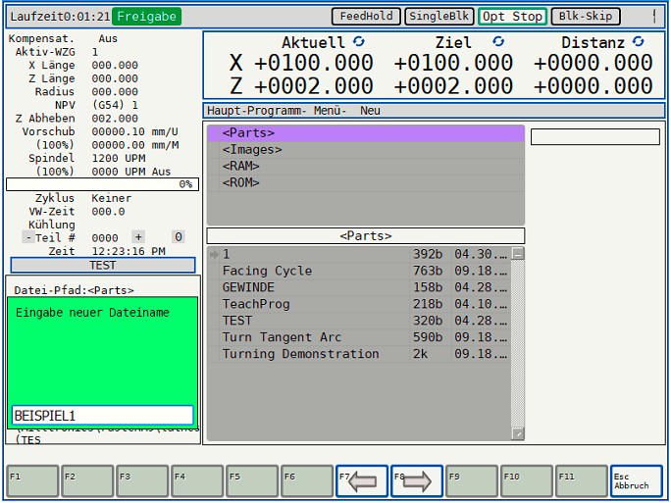Select the <Images> folder

tap(366, 150)
